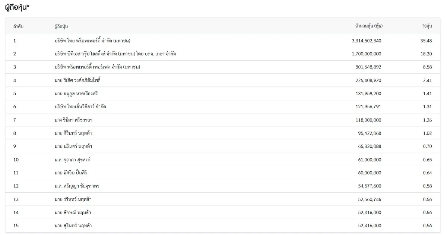Select shareholder บริษัท บีทีเอส กรุ๊ป โฮลดิ้งส์
447x235 pixels.
[115, 54]
